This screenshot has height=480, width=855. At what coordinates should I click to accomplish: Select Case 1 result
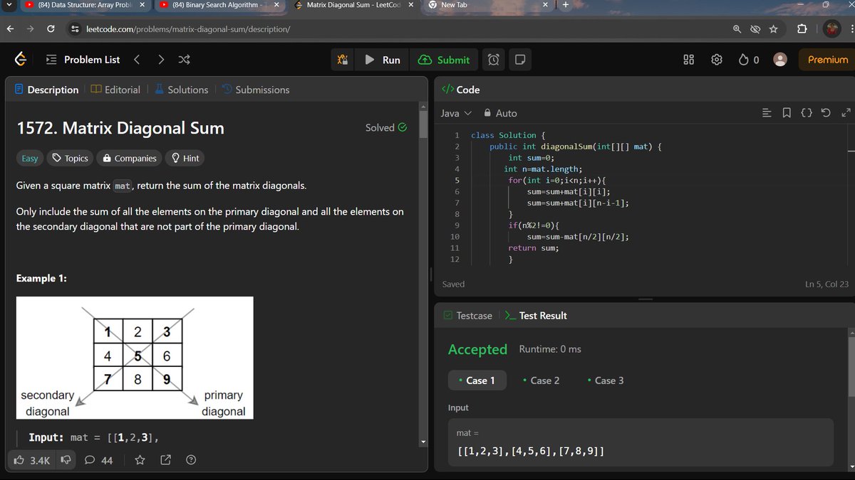pyautogui.click(x=477, y=380)
